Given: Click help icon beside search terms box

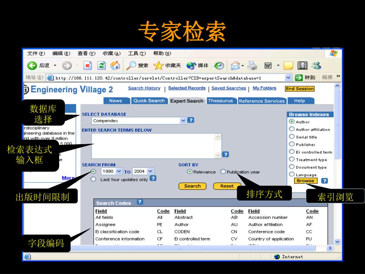Looking at the screenshot, I should 225,154.
